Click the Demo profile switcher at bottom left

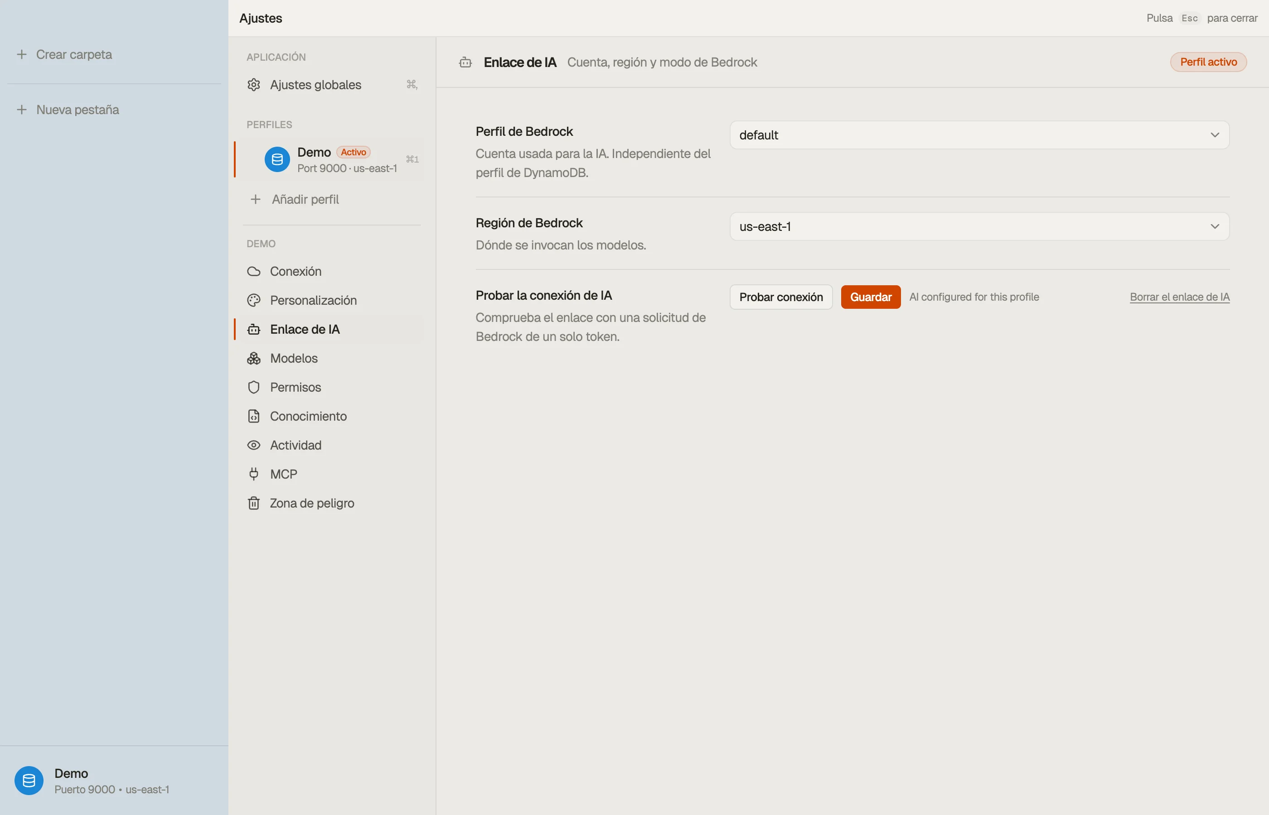[114, 781]
